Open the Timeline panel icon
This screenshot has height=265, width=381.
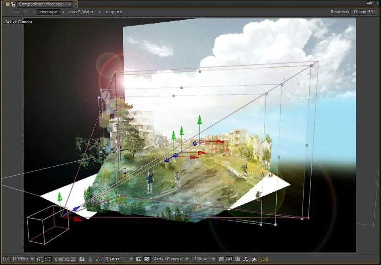[x=237, y=259]
